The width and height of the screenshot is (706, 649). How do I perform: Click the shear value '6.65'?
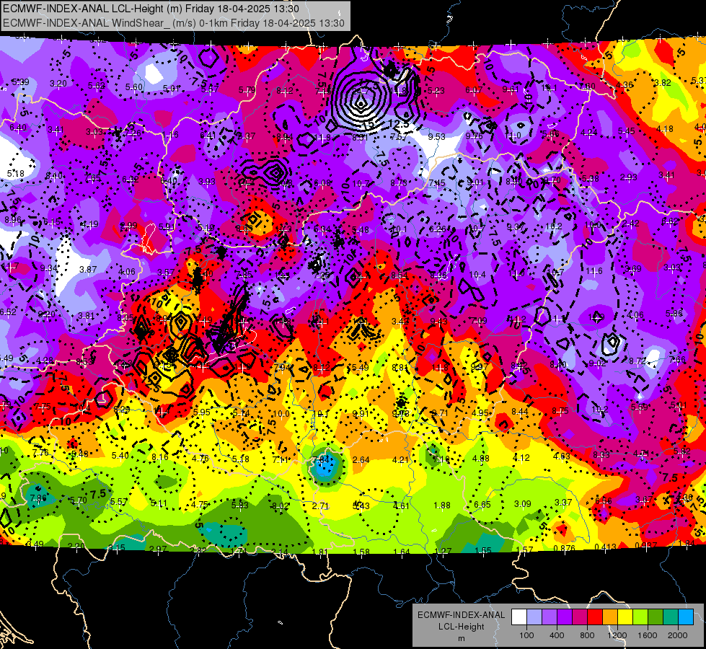pyautogui.click(x=482, y=505)
